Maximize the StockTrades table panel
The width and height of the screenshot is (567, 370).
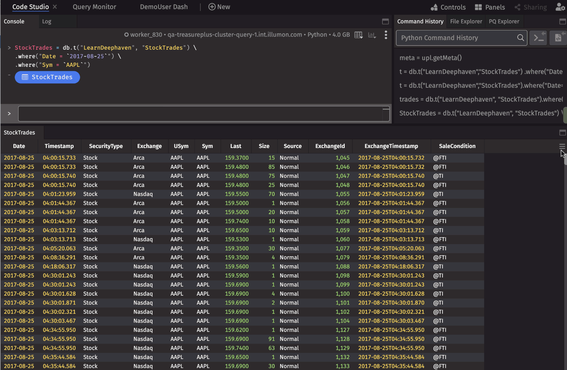(562, 133)
